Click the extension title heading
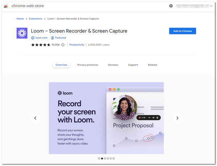This screenshot has width=217, height=166. point(79,31)
